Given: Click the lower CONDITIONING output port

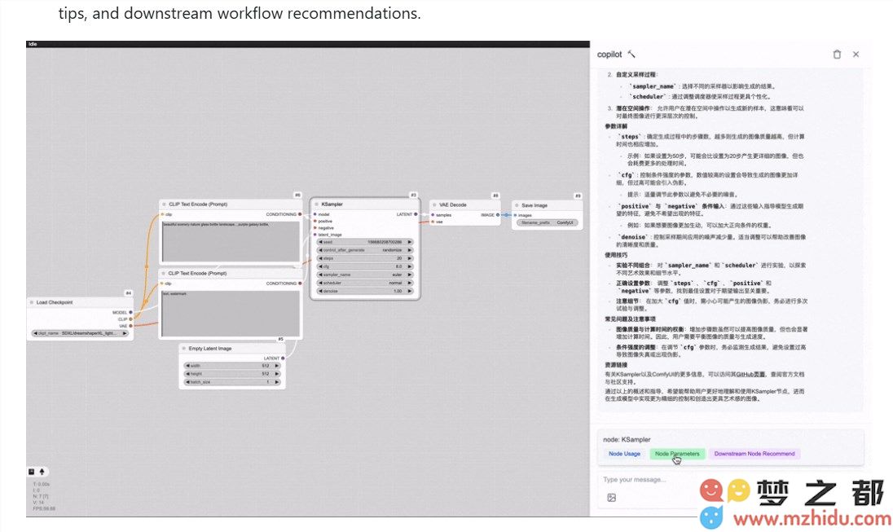Looking at the screenshot, I should point(300,283).
